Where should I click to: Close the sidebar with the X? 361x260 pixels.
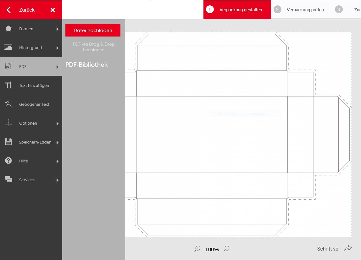coord(53,10)
